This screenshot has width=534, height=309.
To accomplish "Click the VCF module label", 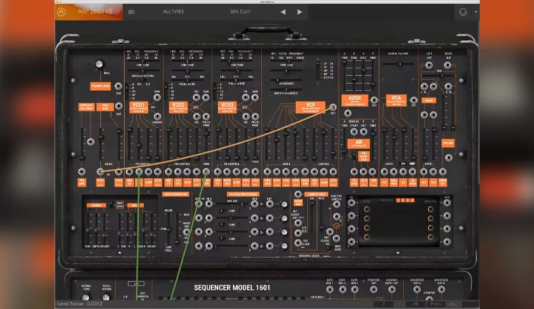I will tap(310, 107).
